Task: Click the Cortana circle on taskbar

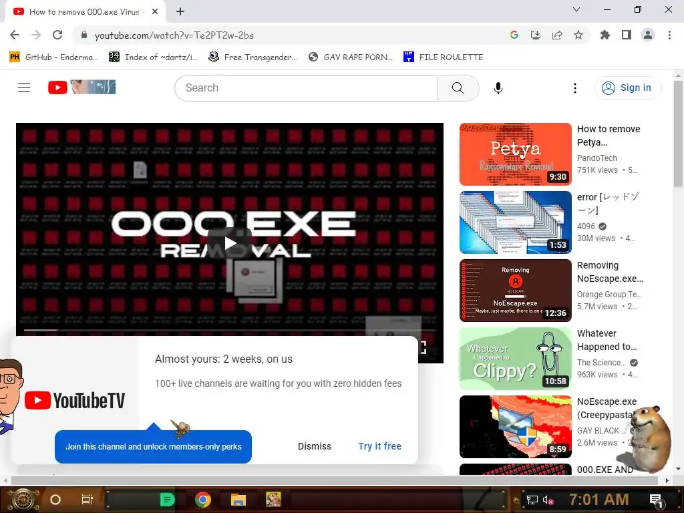Action: coord(55,500)
